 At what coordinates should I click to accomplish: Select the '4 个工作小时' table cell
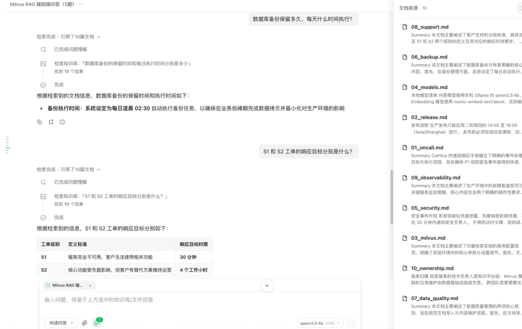(x=194, y=270)
